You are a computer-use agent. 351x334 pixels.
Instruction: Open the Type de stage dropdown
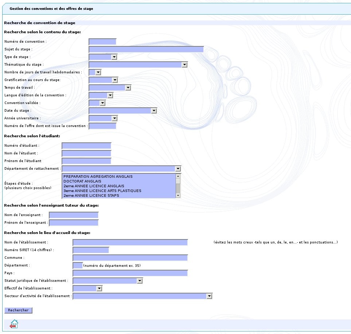pos(103,57)
